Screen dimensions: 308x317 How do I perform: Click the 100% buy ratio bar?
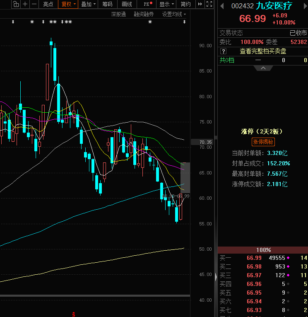263,250
